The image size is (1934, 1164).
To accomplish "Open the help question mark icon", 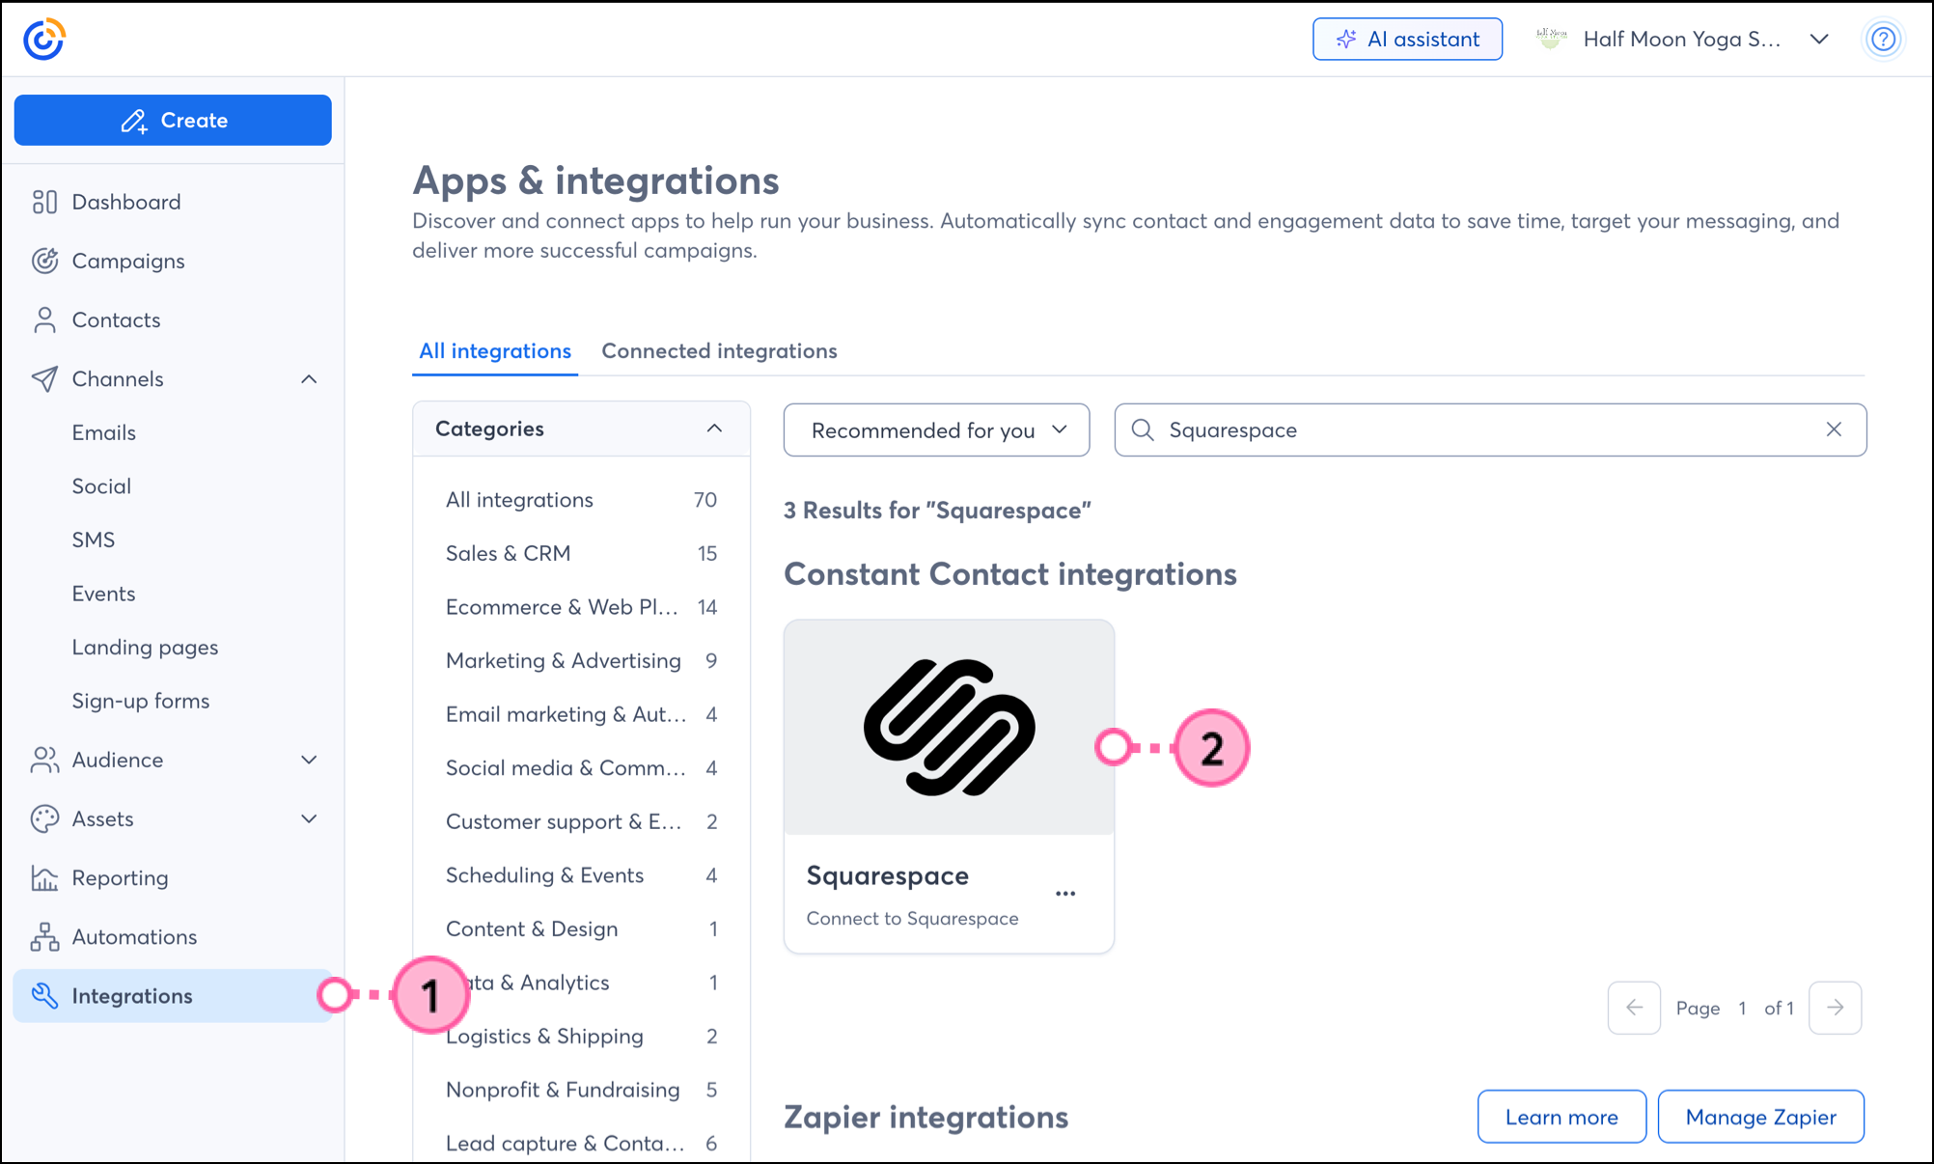I will click(1883, 40).
